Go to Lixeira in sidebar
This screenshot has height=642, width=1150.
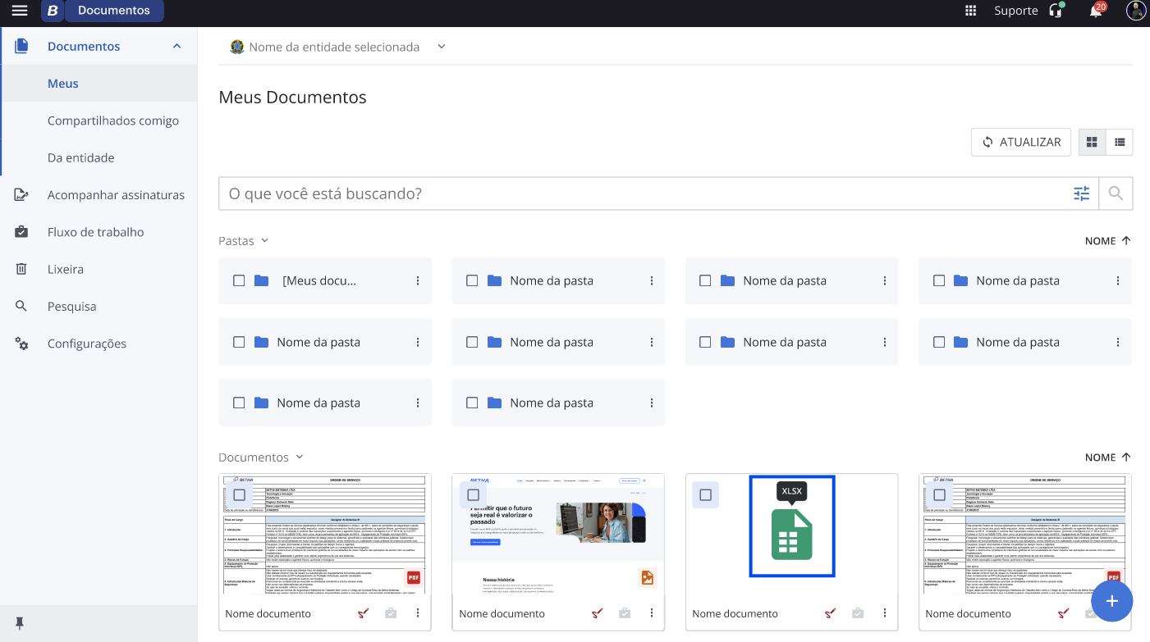(66, 269)
